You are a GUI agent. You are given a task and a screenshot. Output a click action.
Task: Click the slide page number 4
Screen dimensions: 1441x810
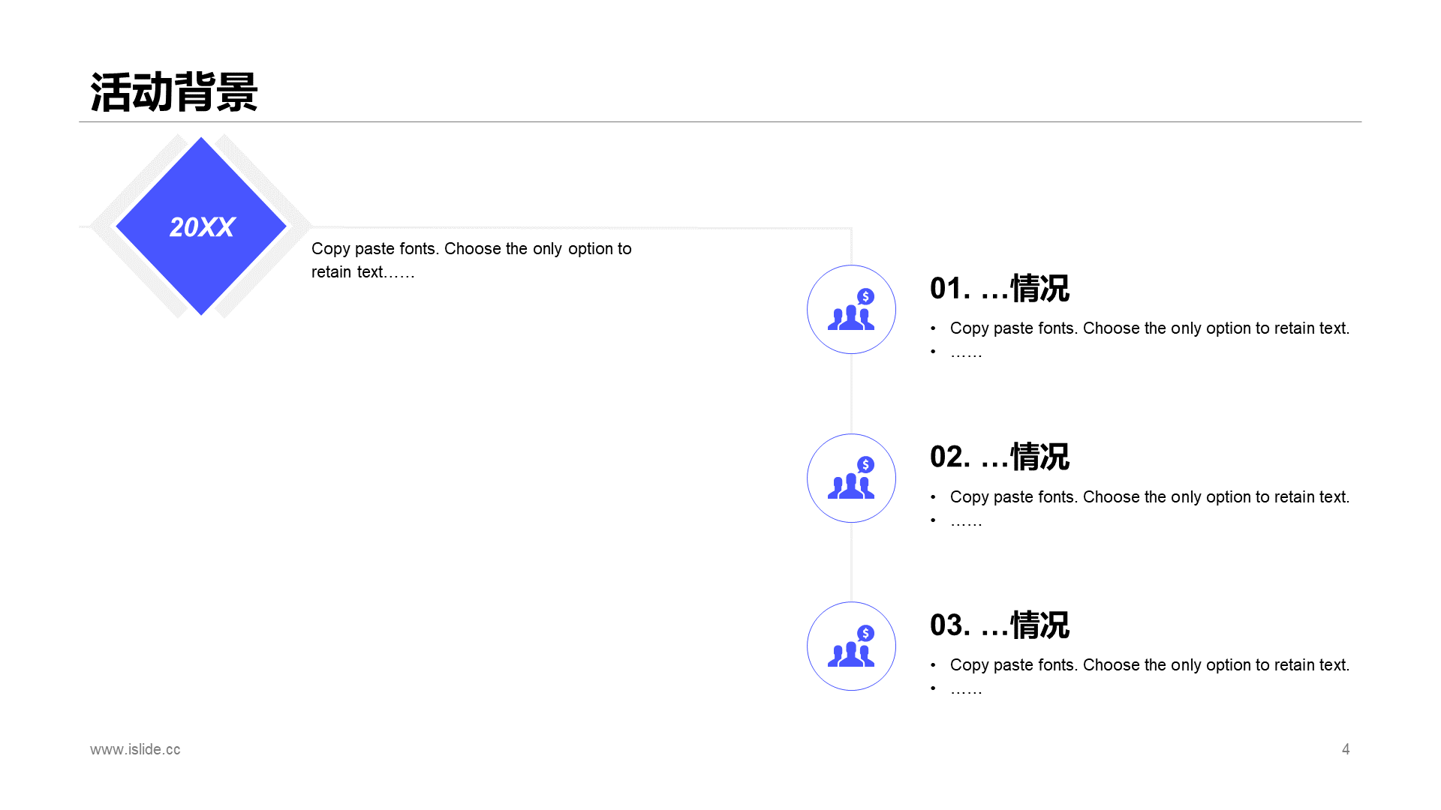tap(1346, 749)
